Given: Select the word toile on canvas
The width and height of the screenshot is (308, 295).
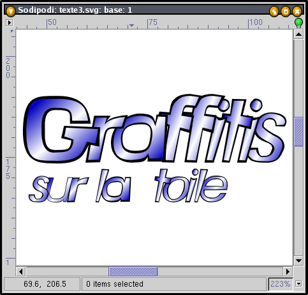Looking at the screenshot, I should (x=191, y=186).
